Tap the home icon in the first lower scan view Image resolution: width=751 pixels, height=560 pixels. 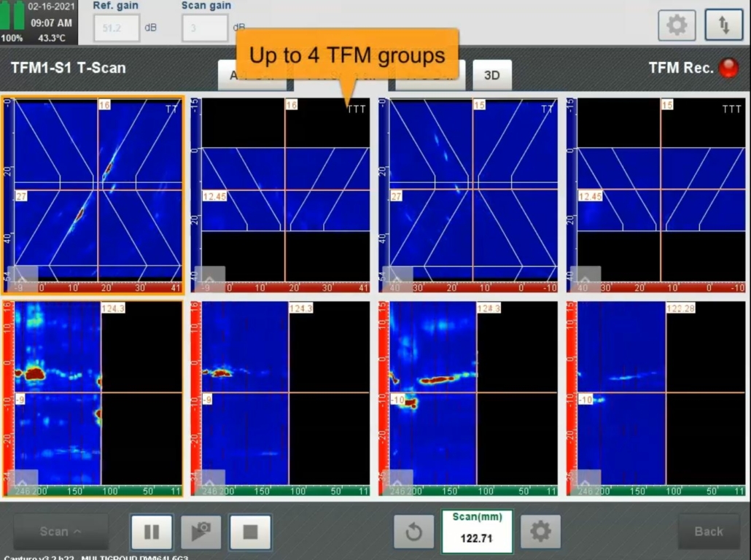coord(22,481)
